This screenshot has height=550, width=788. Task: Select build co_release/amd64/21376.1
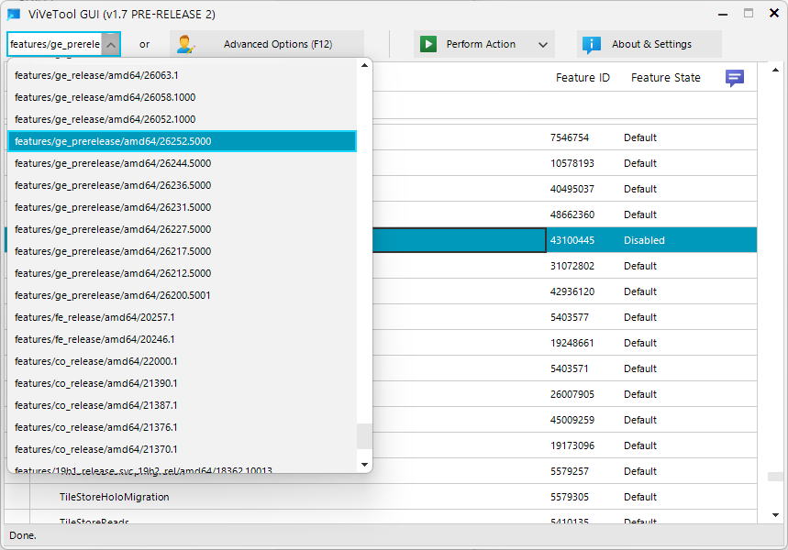[x=182, y=427]
